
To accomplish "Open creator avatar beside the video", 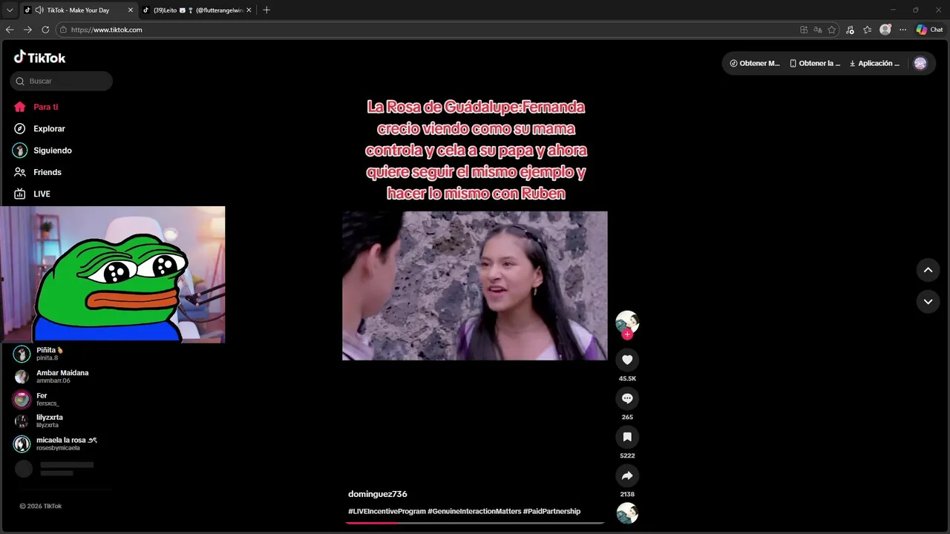I will click(x=627, y=321).
